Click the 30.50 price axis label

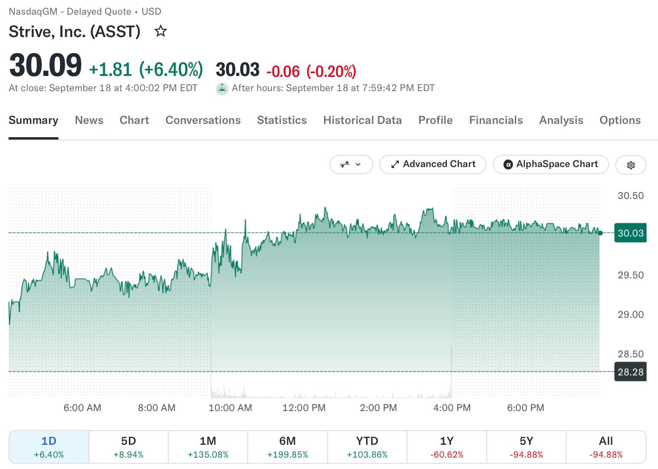pyautogui.click(x=631, y=196)
